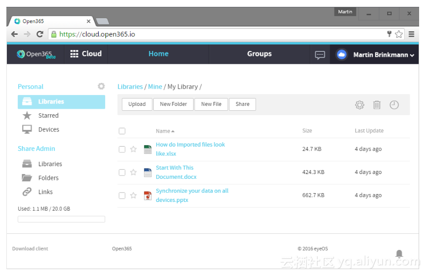426x274 pixels.
Task: Open library settings gear in toolbar
Action: 360,105
